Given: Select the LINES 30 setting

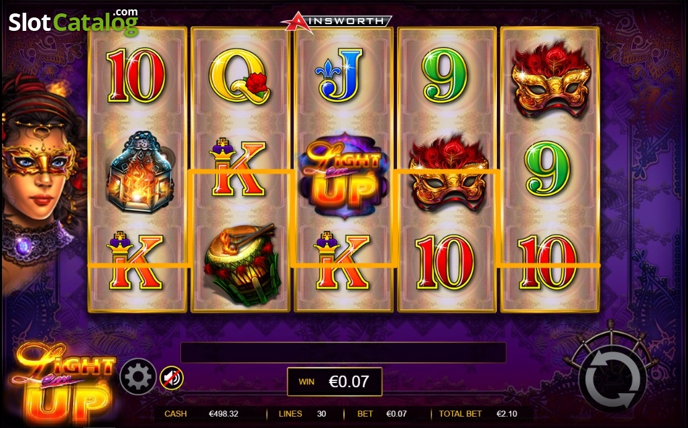Looking at the screenshot, I should pyautogui.click(x=302, y=413).
